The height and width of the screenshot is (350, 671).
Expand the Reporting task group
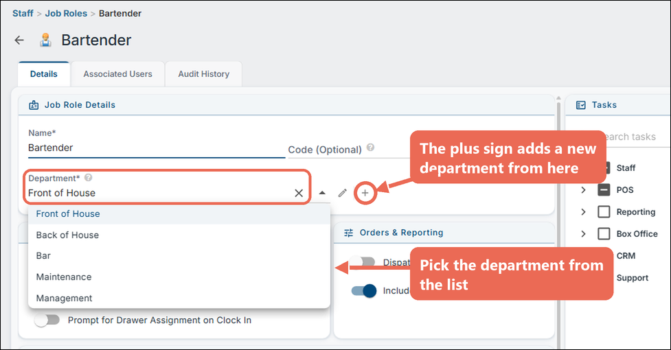(583, 212)
